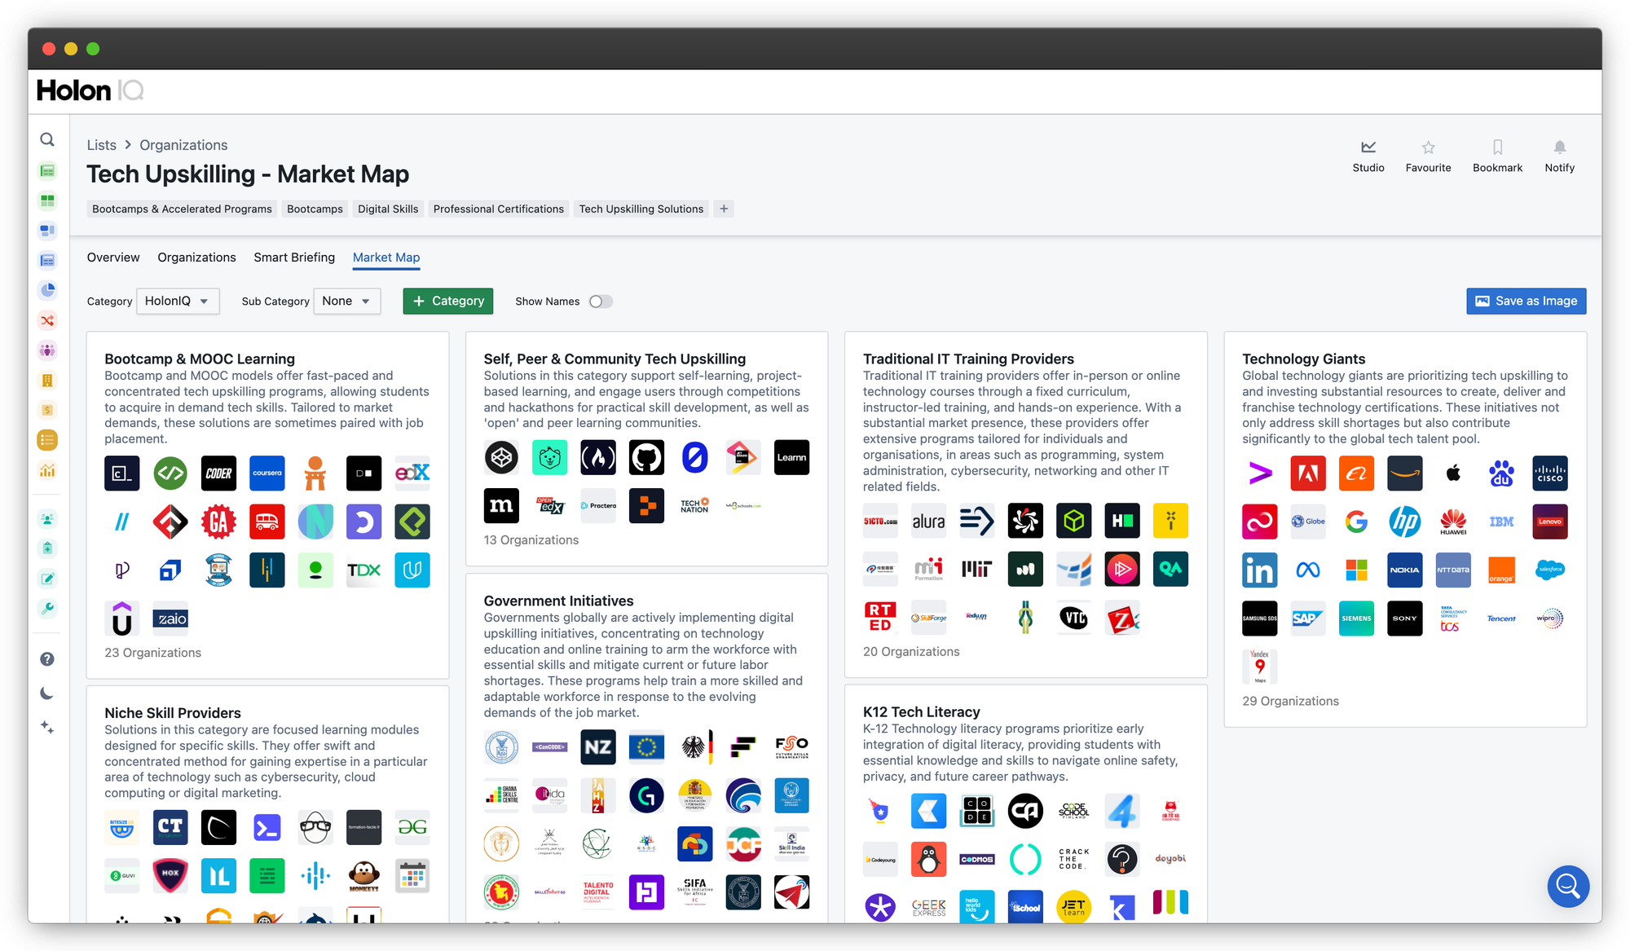
Task: Switch to dark mode with the moon icon
Action: click(47, 693)
